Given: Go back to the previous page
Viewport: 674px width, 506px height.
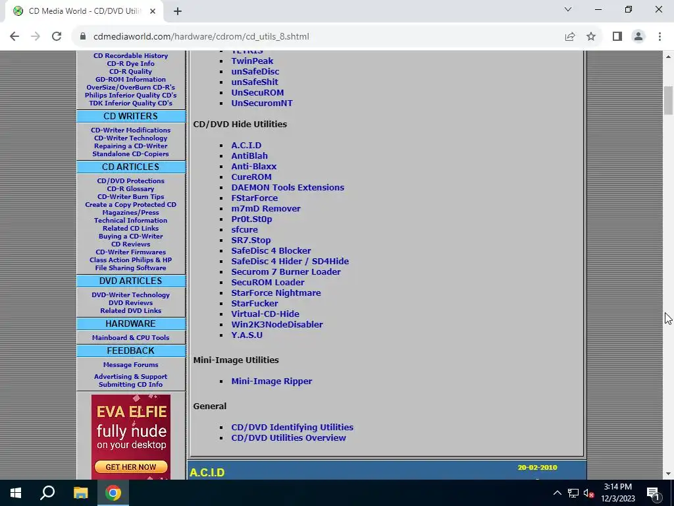Looking at the screenshot, I should [x=14, y=37].
